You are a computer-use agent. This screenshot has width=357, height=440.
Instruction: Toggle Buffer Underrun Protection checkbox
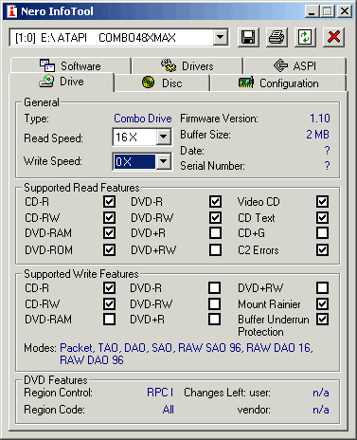(x=322, y=320)
